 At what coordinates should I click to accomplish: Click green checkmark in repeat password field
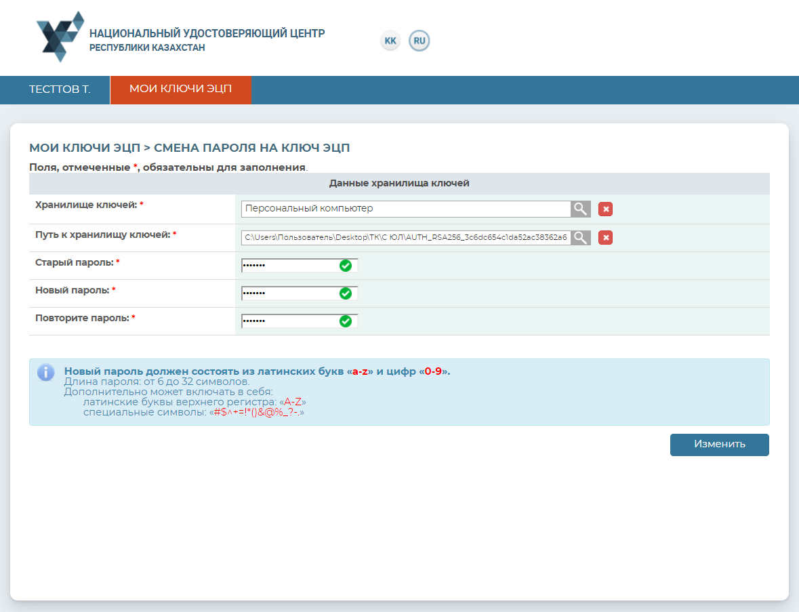point(346,321)
